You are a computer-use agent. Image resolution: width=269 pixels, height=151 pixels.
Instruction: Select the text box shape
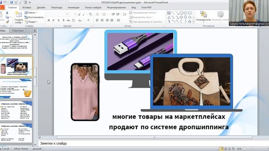169,13
